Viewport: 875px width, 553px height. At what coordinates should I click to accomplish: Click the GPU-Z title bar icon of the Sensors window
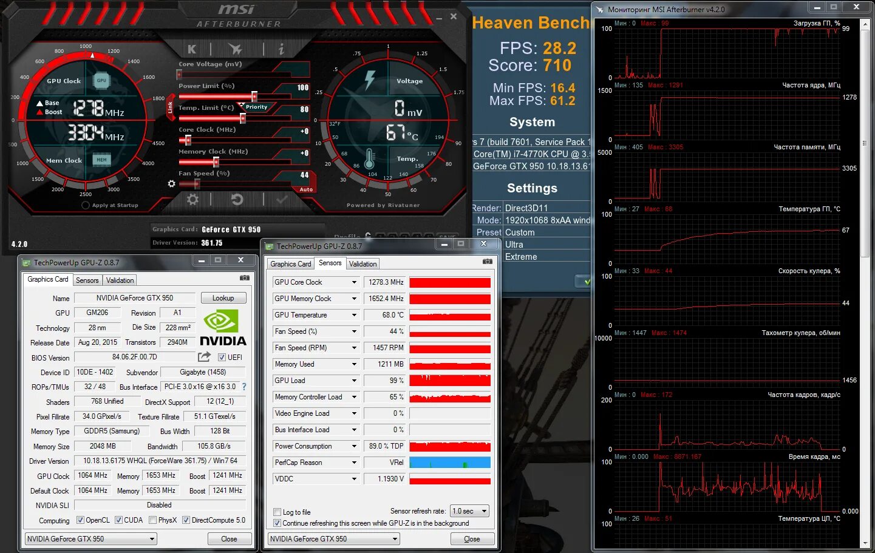tap(269, 246)
